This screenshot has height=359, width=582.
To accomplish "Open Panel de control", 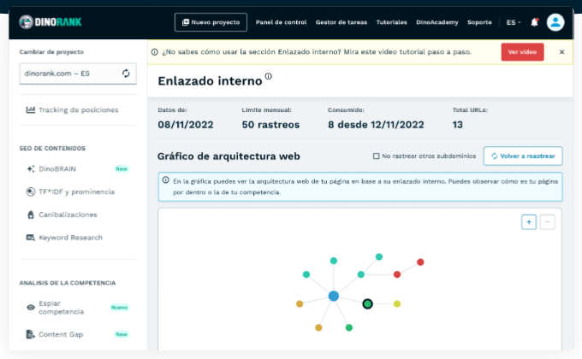I will point(281,22).
